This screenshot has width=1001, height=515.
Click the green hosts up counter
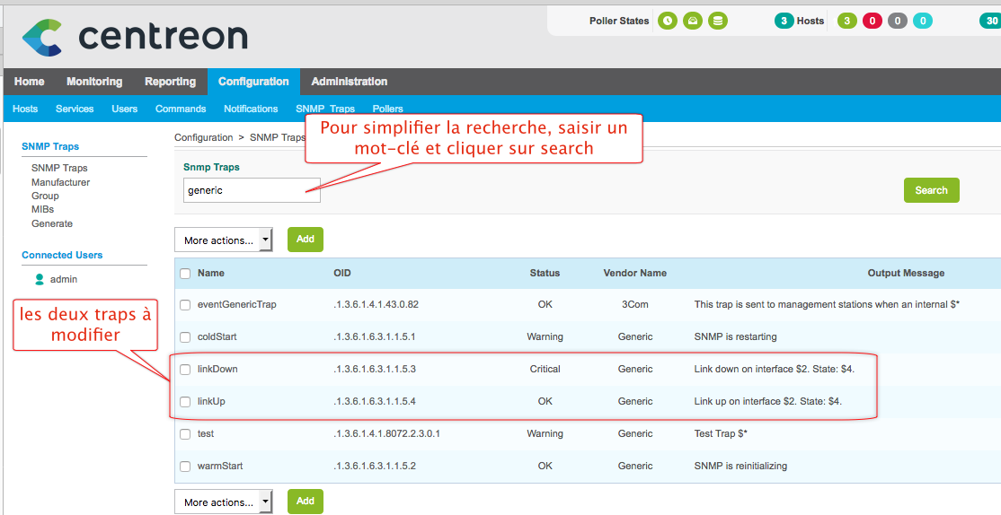click(846, 21)
